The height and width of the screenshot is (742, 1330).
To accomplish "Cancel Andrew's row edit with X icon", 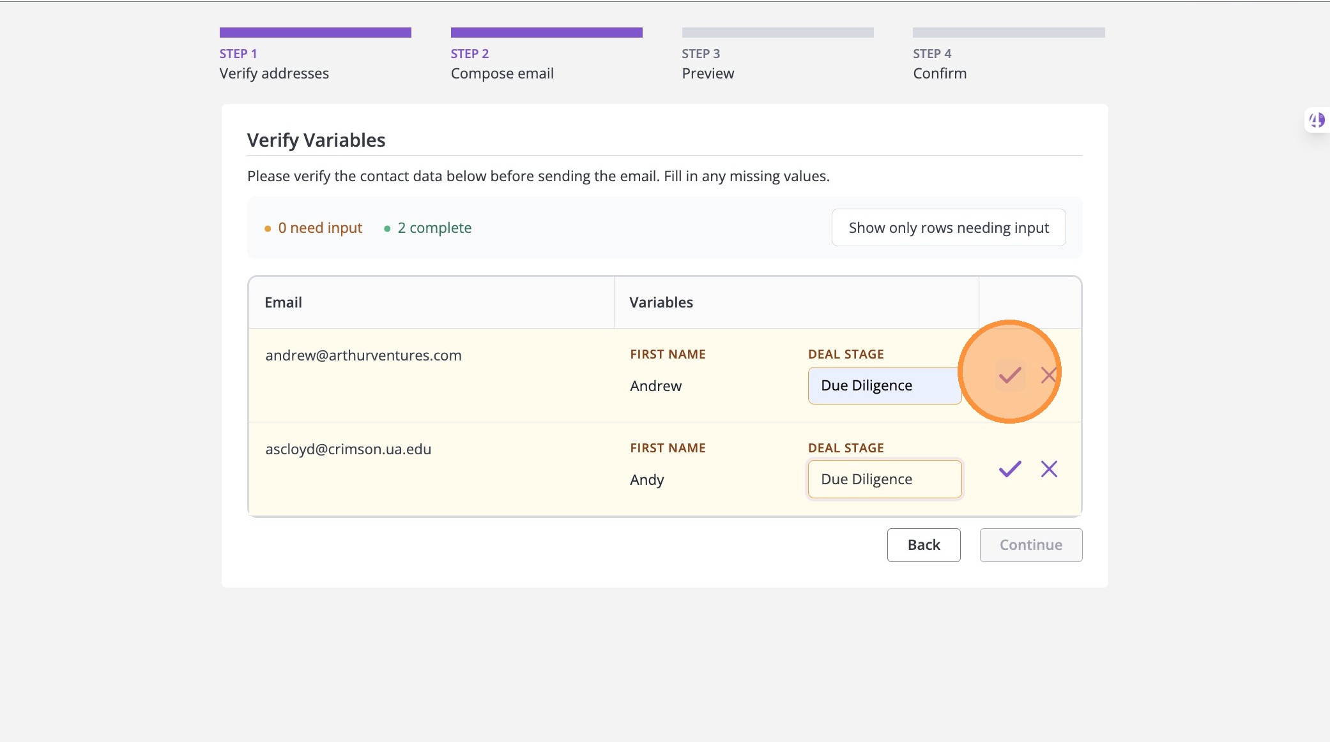I will (1048, 375).
